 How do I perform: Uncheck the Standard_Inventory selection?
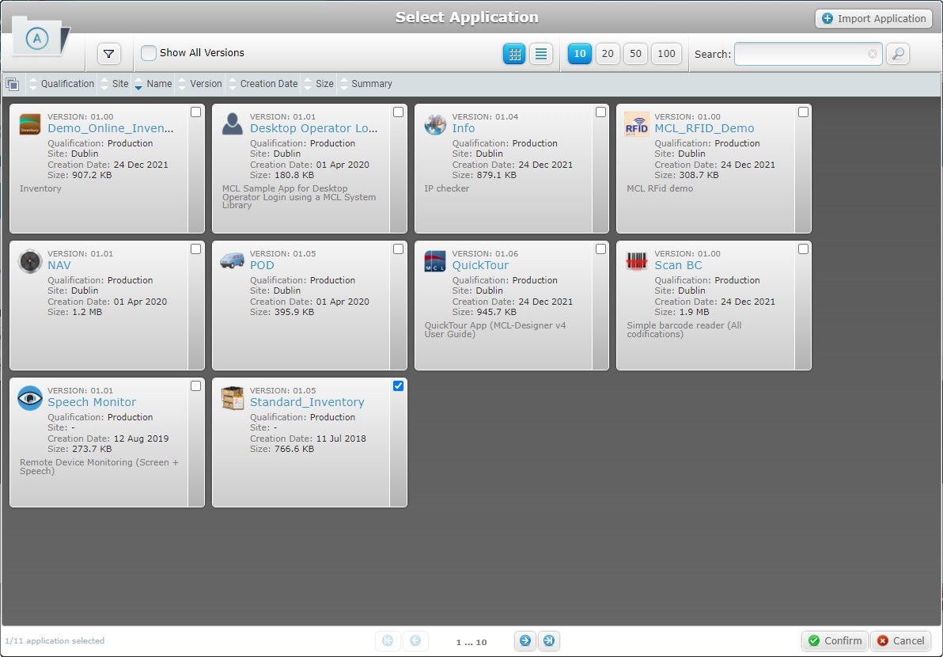[398, 385]
